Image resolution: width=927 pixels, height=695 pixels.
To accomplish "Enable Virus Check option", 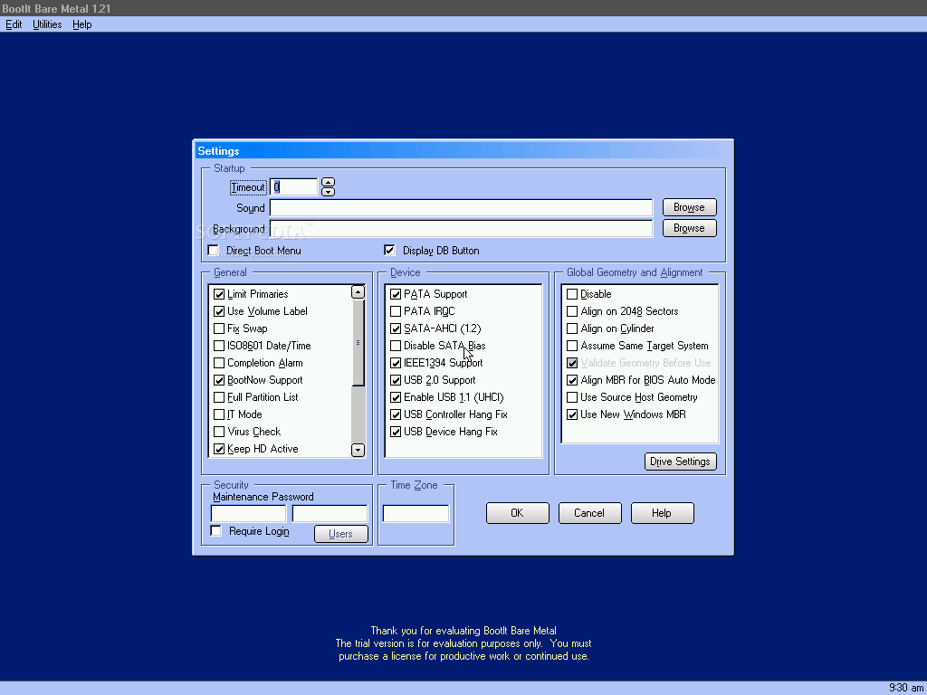I will click(x=219, y=432).
